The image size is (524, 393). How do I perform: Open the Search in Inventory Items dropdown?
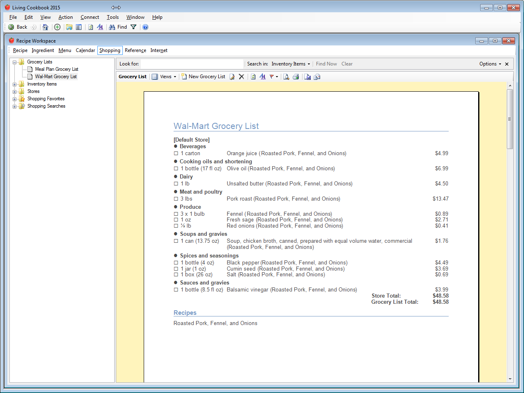pyautogui.click(x=291, y=64)
